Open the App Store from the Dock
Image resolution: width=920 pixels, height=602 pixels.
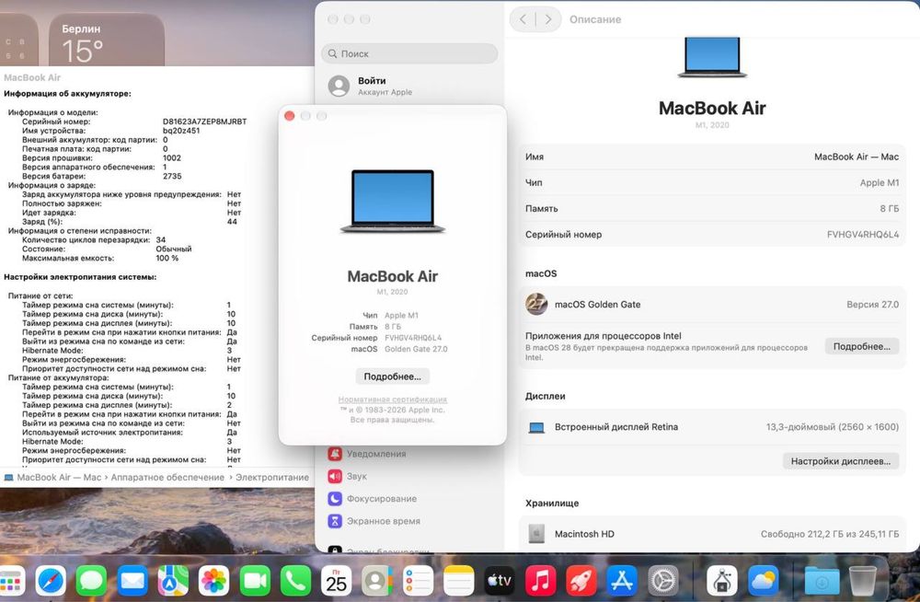tap(622, 582)
